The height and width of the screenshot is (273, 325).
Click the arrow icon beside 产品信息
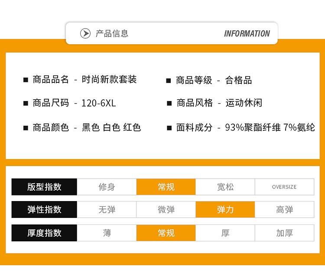85,33
